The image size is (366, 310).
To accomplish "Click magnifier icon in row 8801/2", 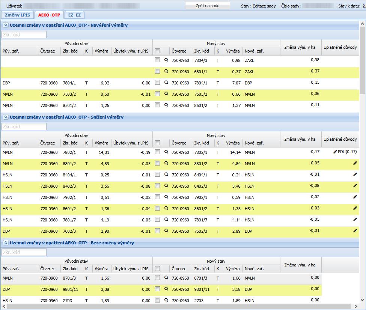I will click(166, 163).
